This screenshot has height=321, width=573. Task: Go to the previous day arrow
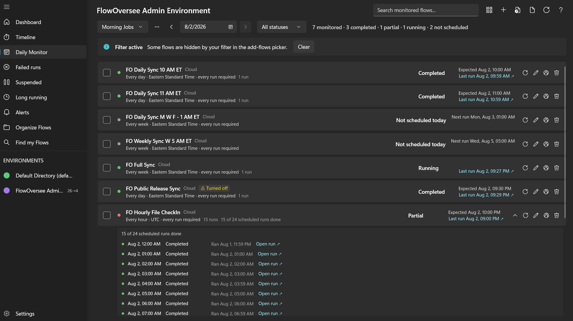coord(171,27)
